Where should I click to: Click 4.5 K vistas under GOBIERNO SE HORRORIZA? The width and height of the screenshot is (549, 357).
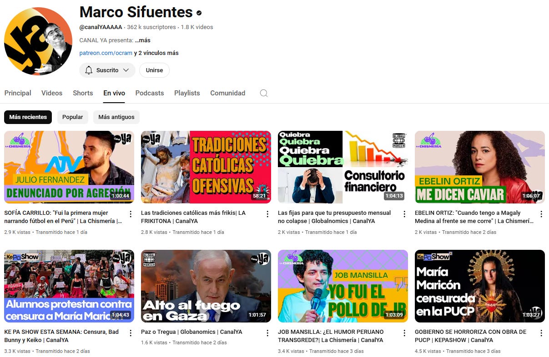tap(428, 351)
